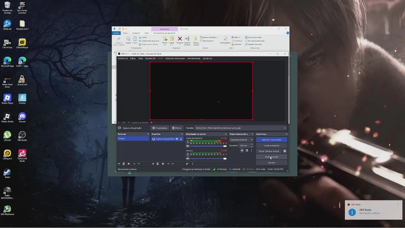Screen dimensions: 405x228
Task: Mute Audio del escritorio speaker icon
Action: click(188, 146)
